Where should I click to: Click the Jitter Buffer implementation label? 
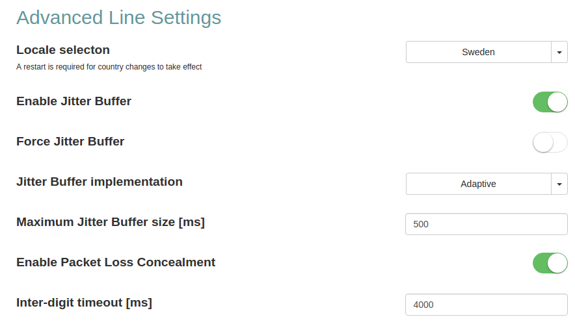pos(99,182)
